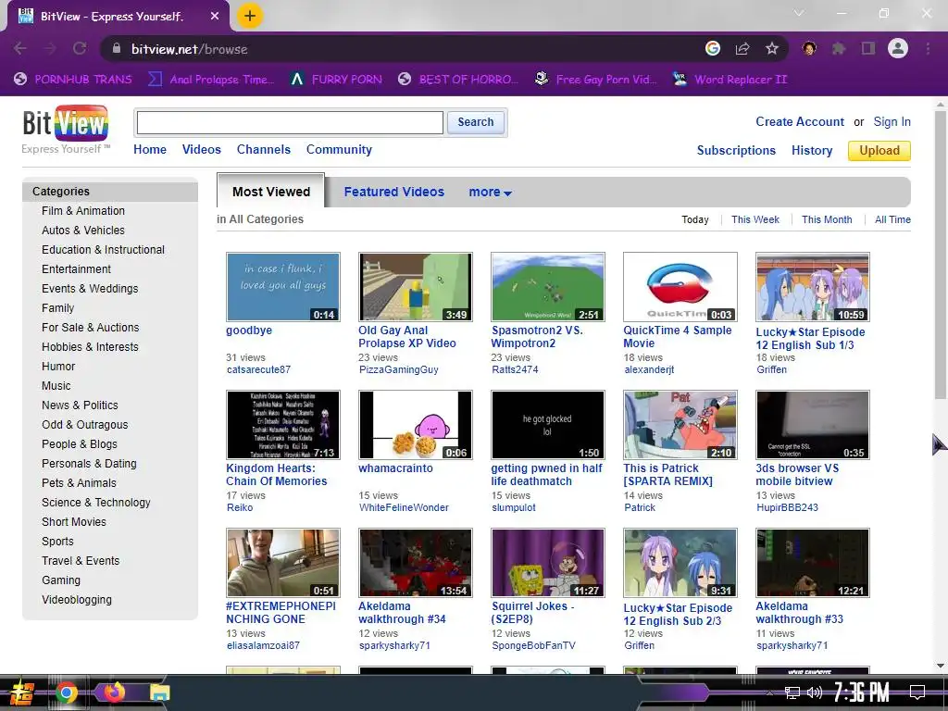This screenshot has width=948, height=711.
Task: Open the Squirrel Jokes video thumbnail
Action: 548,562
